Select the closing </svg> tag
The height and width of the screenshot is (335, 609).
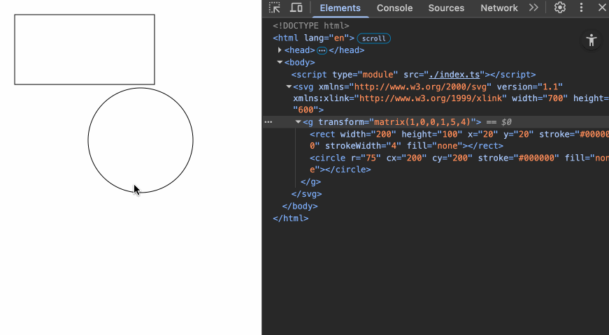[306, 194]
